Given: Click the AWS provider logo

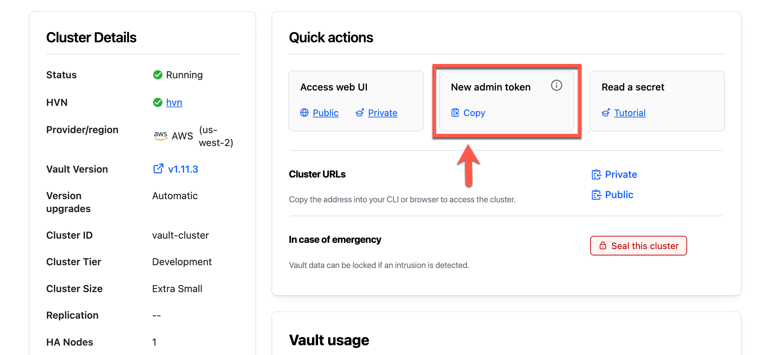Looking at the screenshot, I should click(x=161, y=136).
